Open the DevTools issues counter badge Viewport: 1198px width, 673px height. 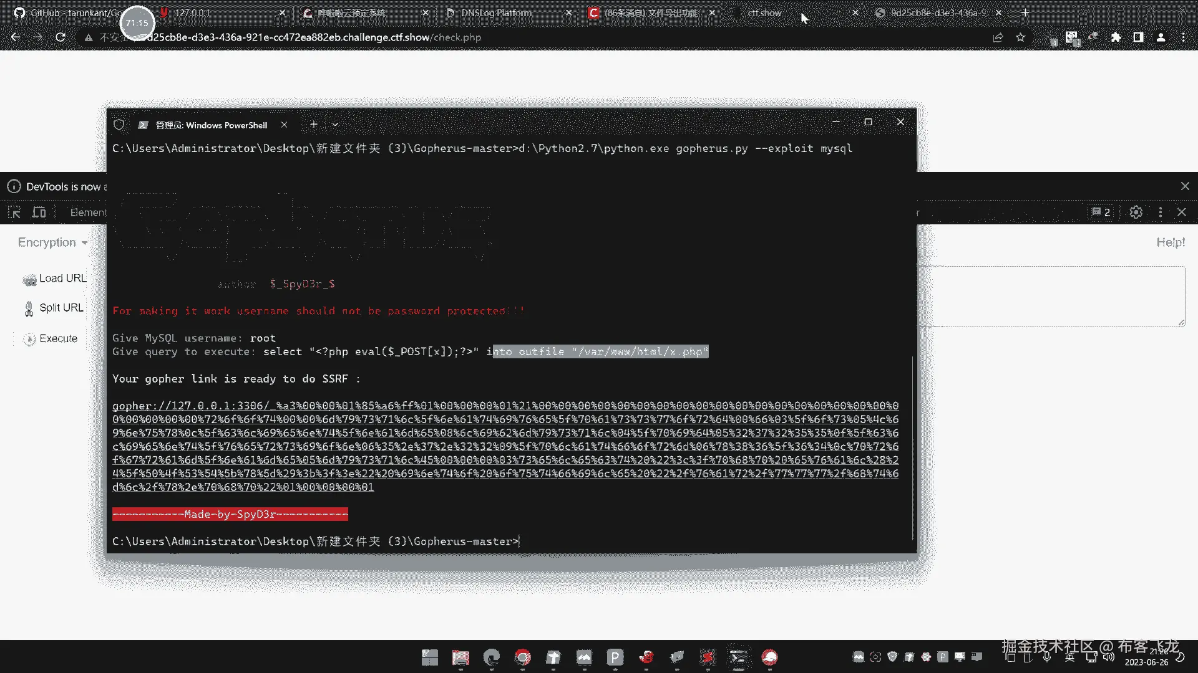(x=1101, y=212)
